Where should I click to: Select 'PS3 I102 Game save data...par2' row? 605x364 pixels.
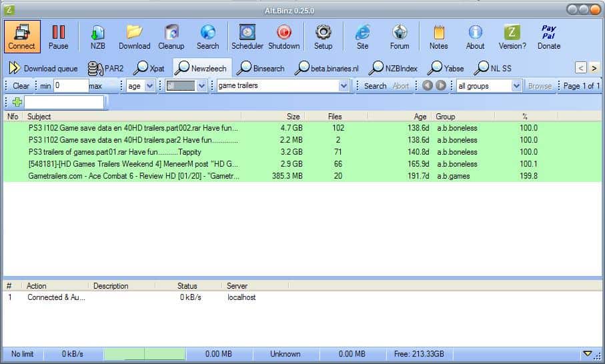coord(302,139)
